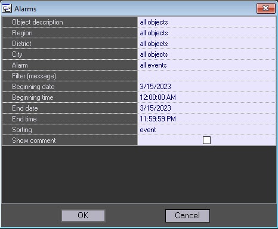Open the Object description value field
This screenshot has width=278, height=229.
pyautogui.click(x=206, y=22)
